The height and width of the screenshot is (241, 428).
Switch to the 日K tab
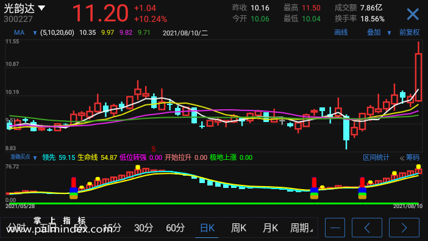207,228
